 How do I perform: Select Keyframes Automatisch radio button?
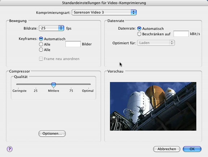tap(41, 39)
